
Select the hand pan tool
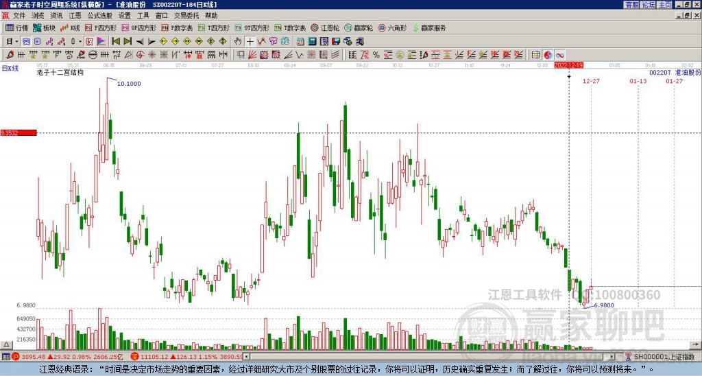point(238,42)
